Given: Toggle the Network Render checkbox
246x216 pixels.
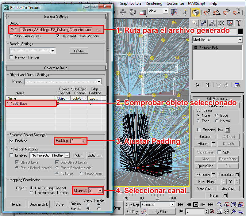Looking at the screenshot, I should tap(12, 57).
